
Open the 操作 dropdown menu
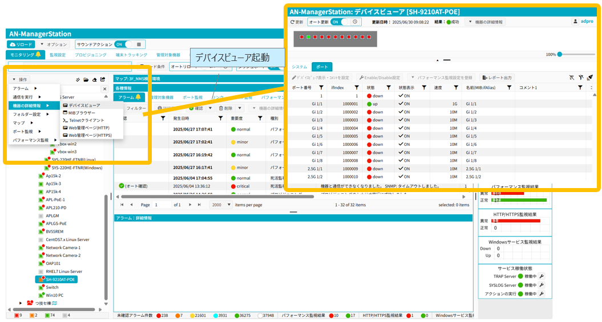click(x=21, y=80)
